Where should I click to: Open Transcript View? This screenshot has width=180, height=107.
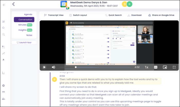pyautogui.click(x=54, y=15)
